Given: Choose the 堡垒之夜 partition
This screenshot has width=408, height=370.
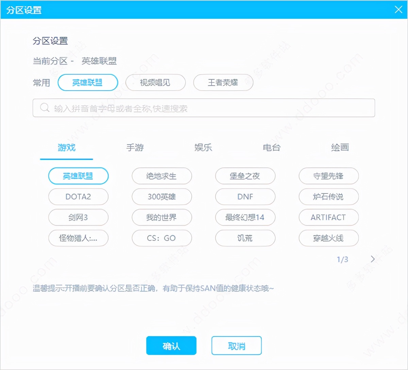Looking at the screenshot, I should click(x=245, y=176).
